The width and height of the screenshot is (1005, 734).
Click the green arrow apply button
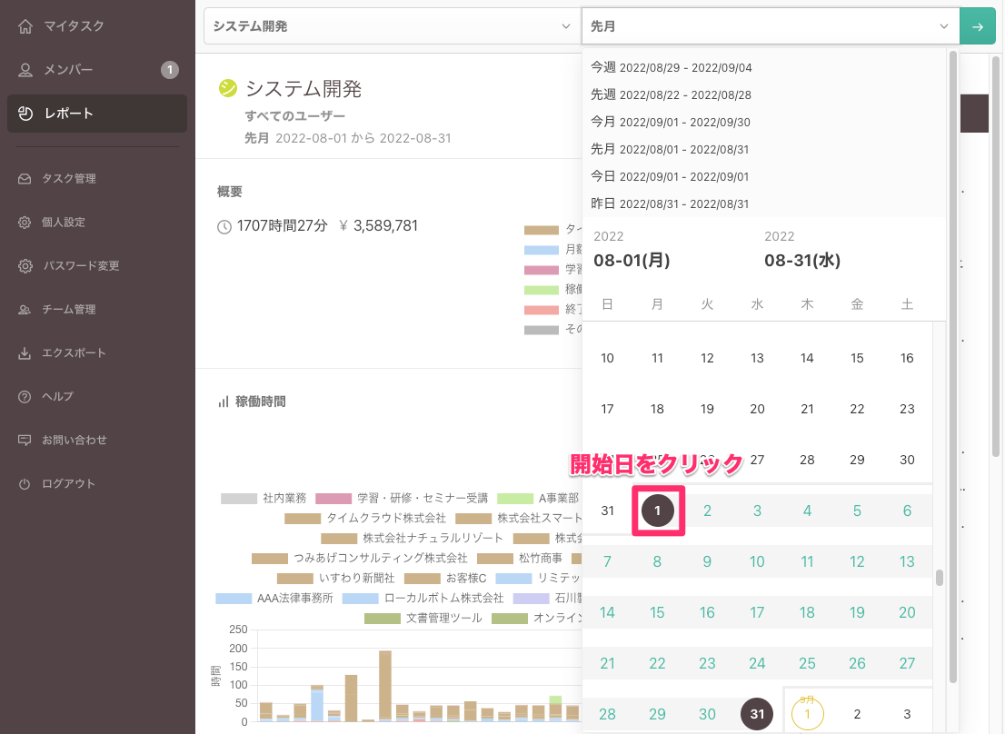978,26
